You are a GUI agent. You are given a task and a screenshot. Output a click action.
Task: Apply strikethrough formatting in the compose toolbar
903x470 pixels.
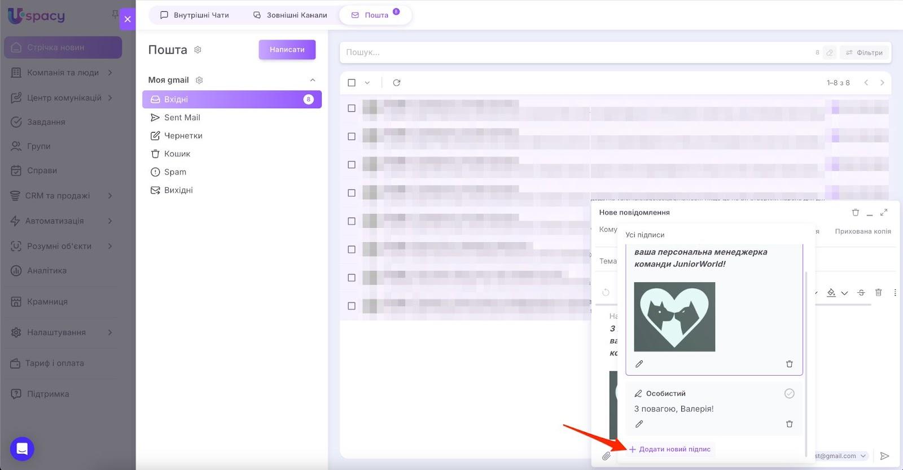tap(861, 292)
